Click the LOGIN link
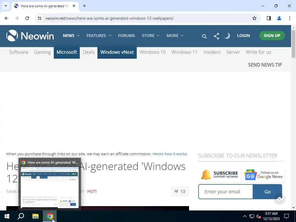296x222 pixels. pos(243,36)
